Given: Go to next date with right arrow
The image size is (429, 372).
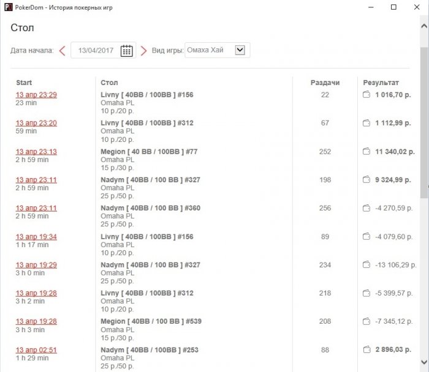Looking at the screenshot, I should tap(143, 51).
